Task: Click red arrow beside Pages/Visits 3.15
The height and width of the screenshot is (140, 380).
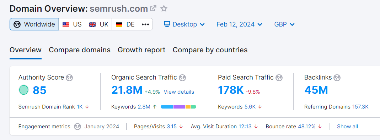Action: click(x=181, y=127)
